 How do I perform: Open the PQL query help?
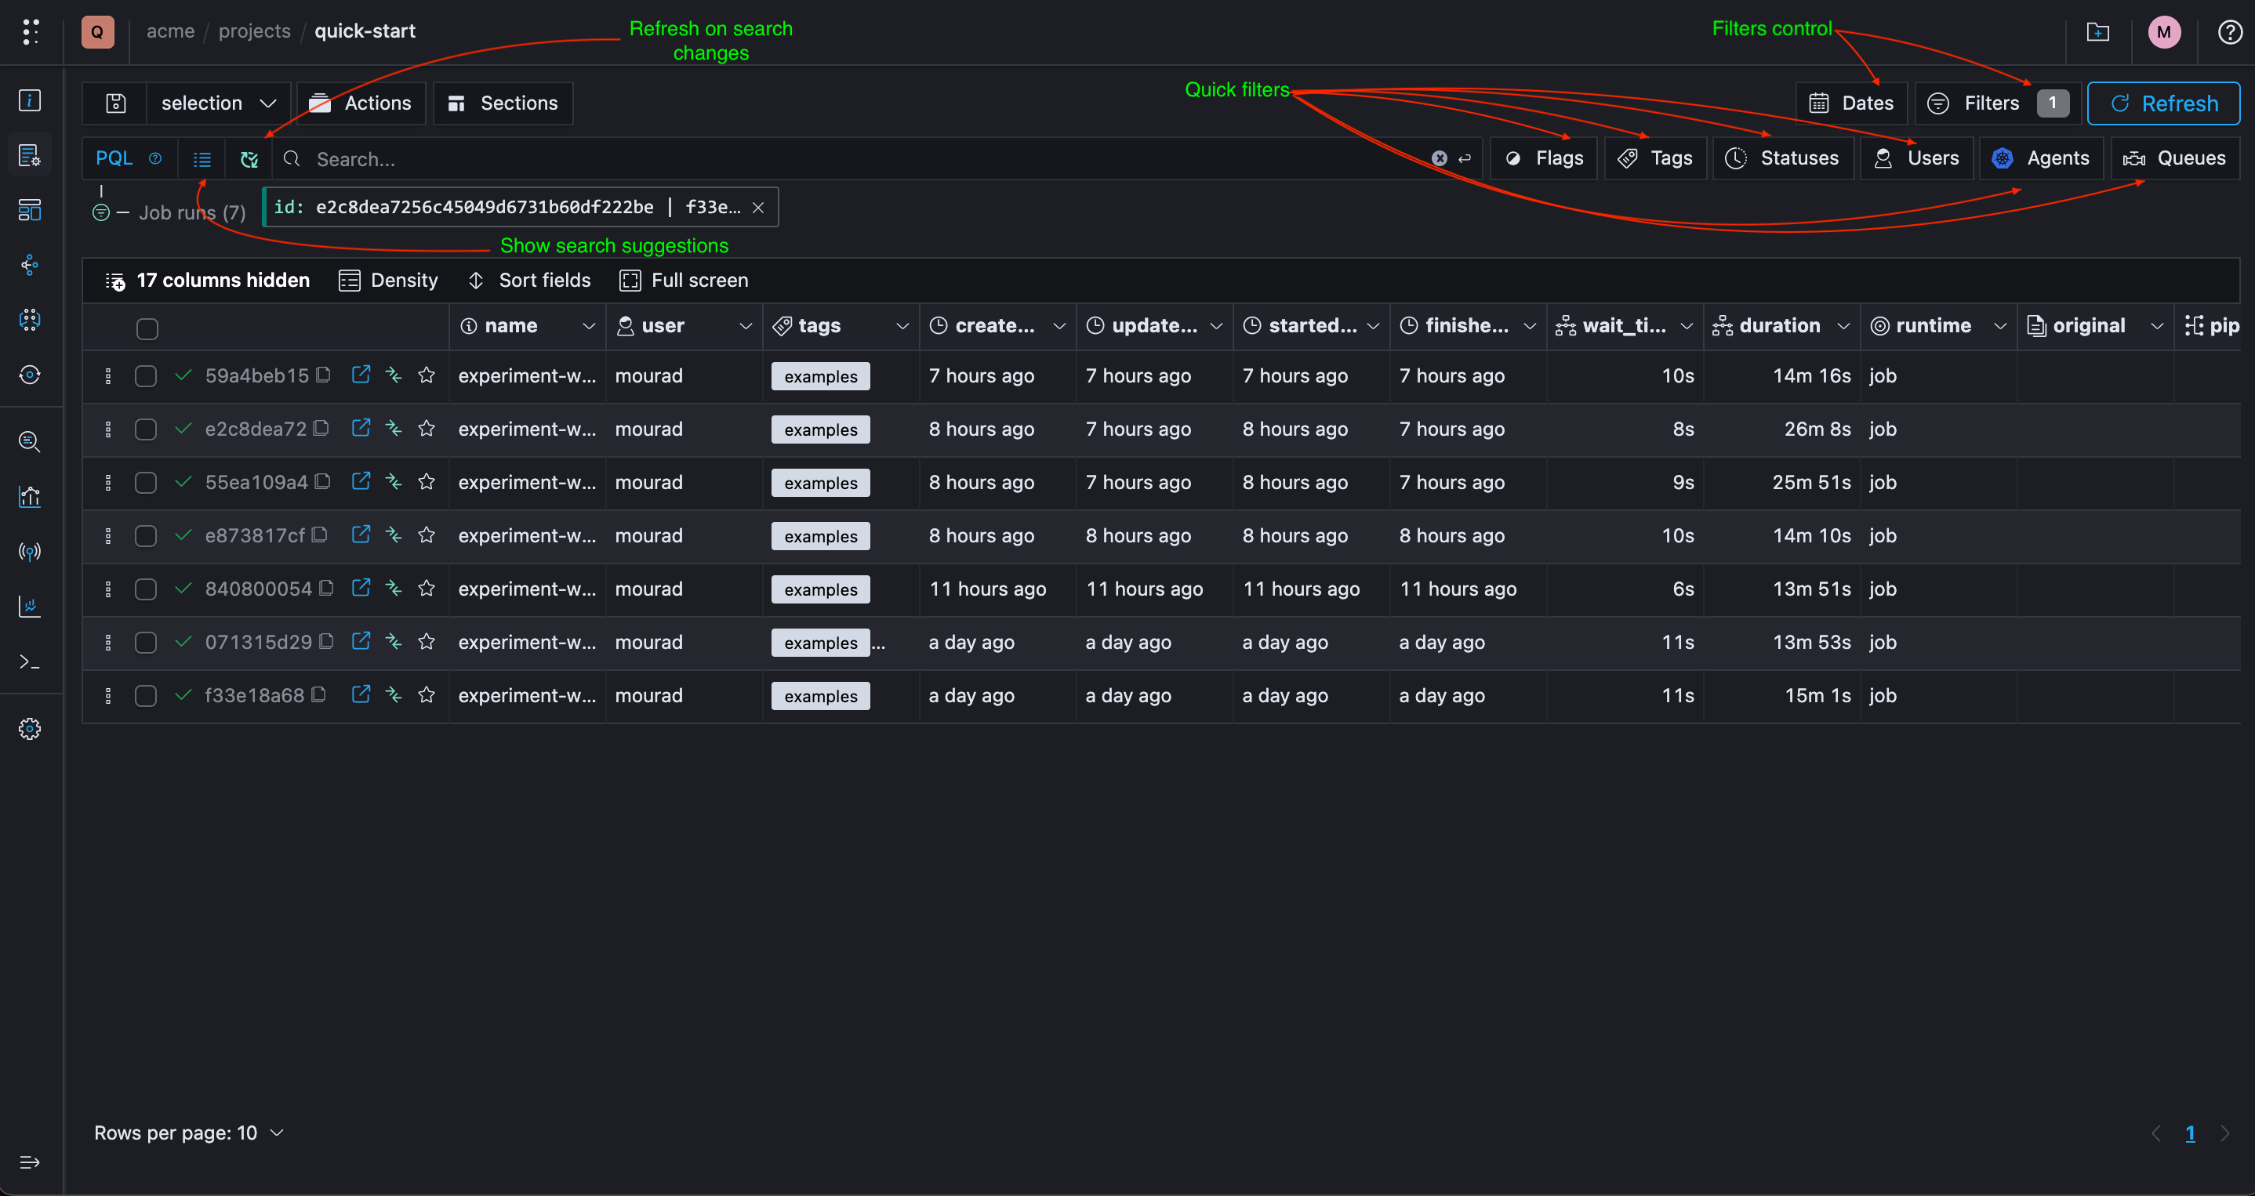tap(155, 158)
